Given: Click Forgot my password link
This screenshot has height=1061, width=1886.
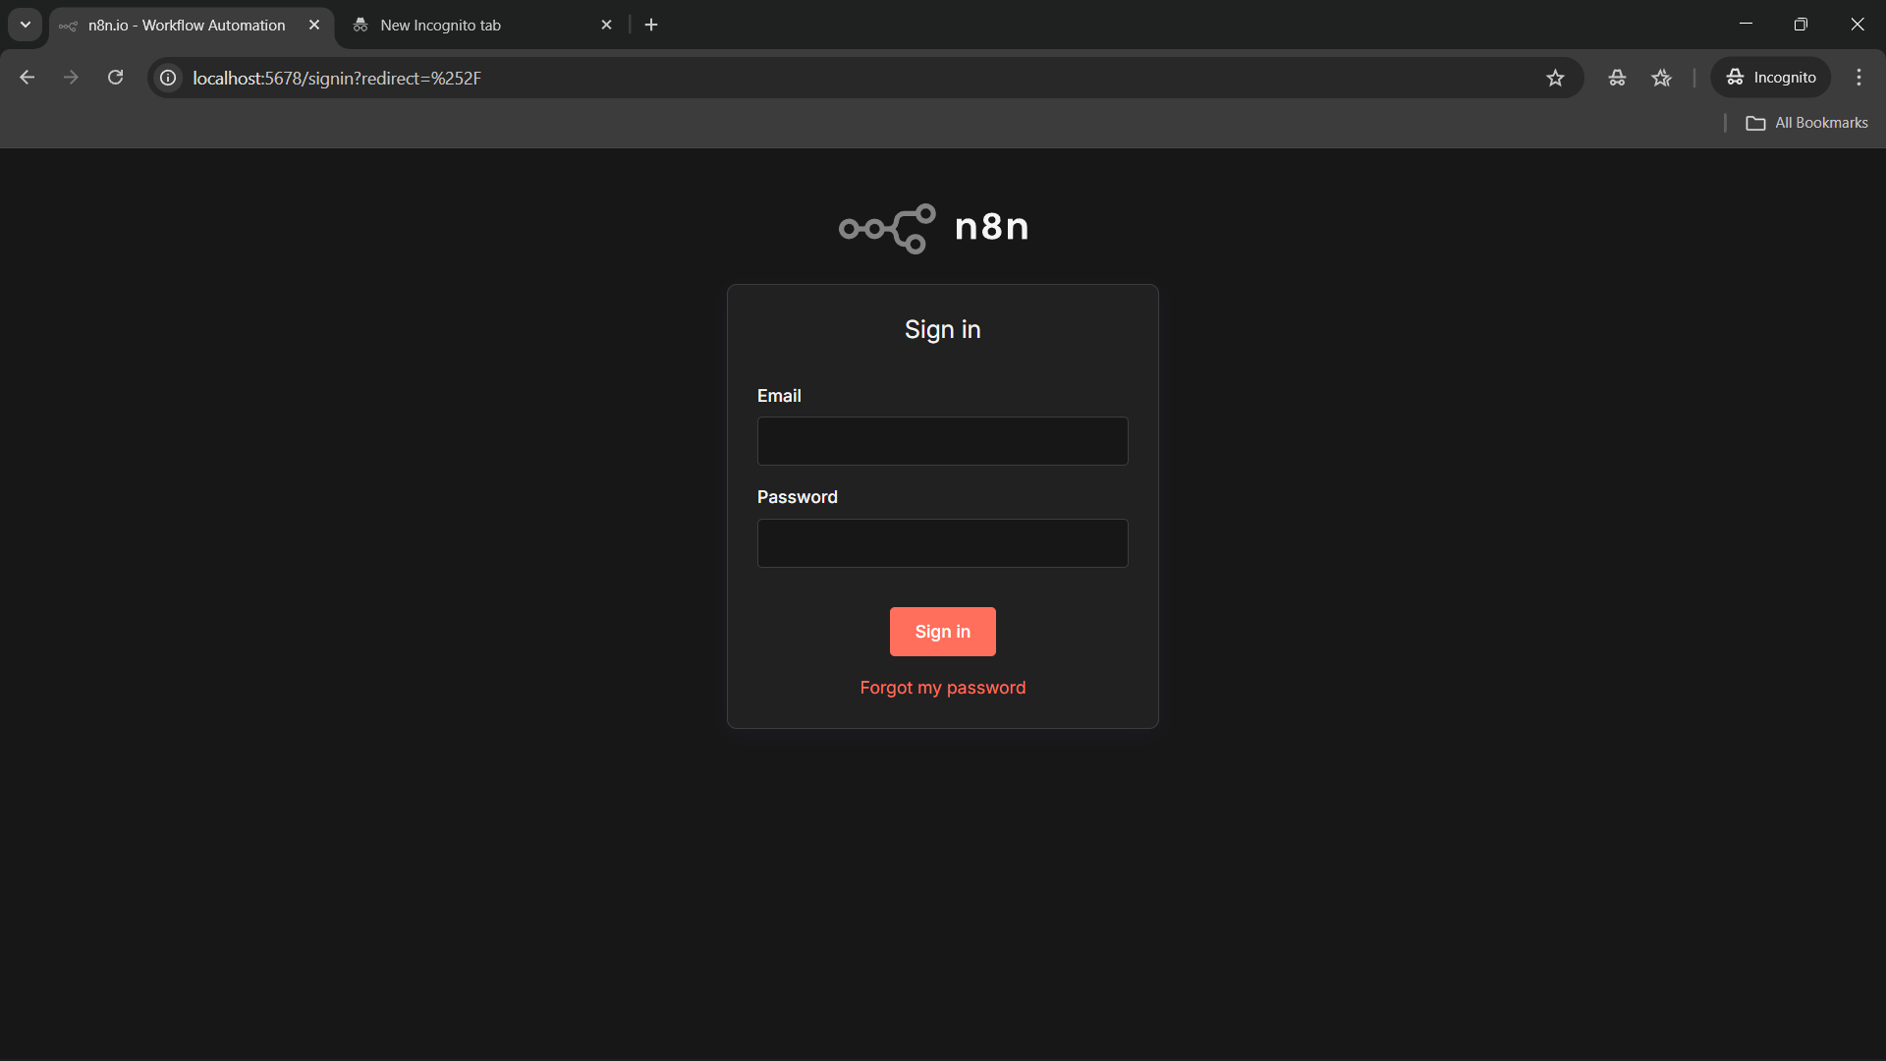Looking at the screenshot, I should point(942,688).
